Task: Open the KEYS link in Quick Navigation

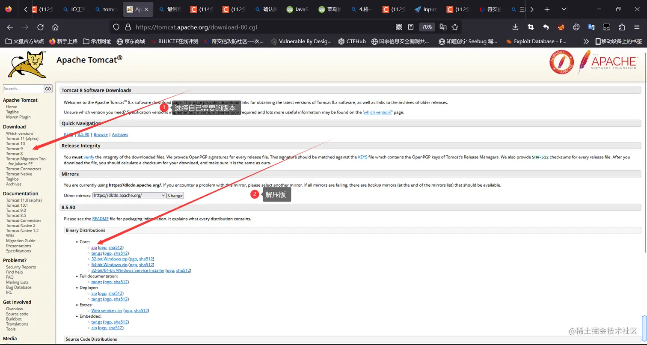Action: click(x=68, y=134)
